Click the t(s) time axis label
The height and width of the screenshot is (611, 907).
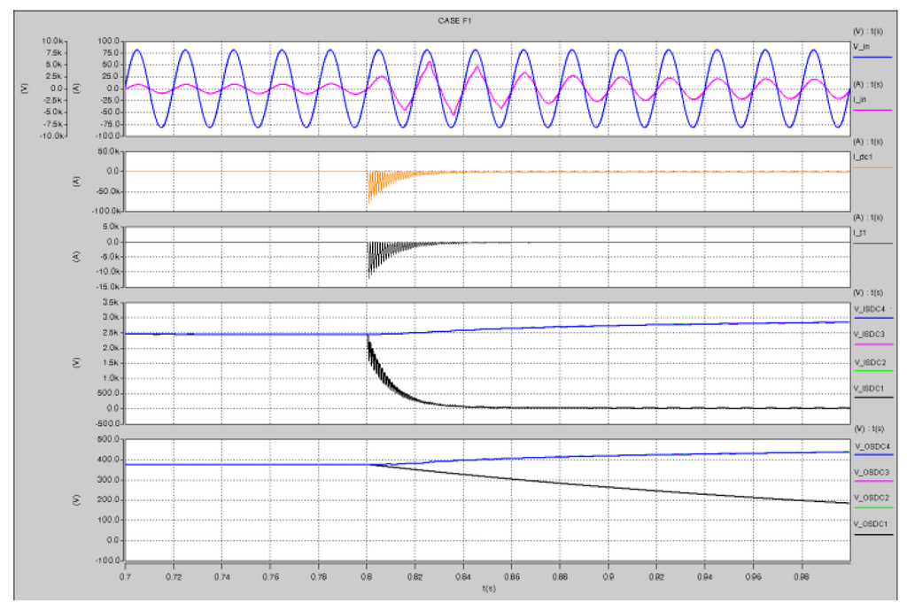488,587
